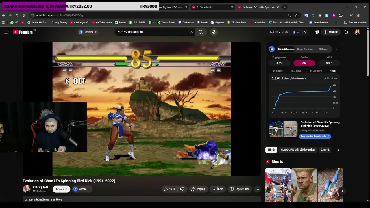Open more actions three-dot menu under video
This screenshot has height=208, width=370.
[x=257, y=189]
